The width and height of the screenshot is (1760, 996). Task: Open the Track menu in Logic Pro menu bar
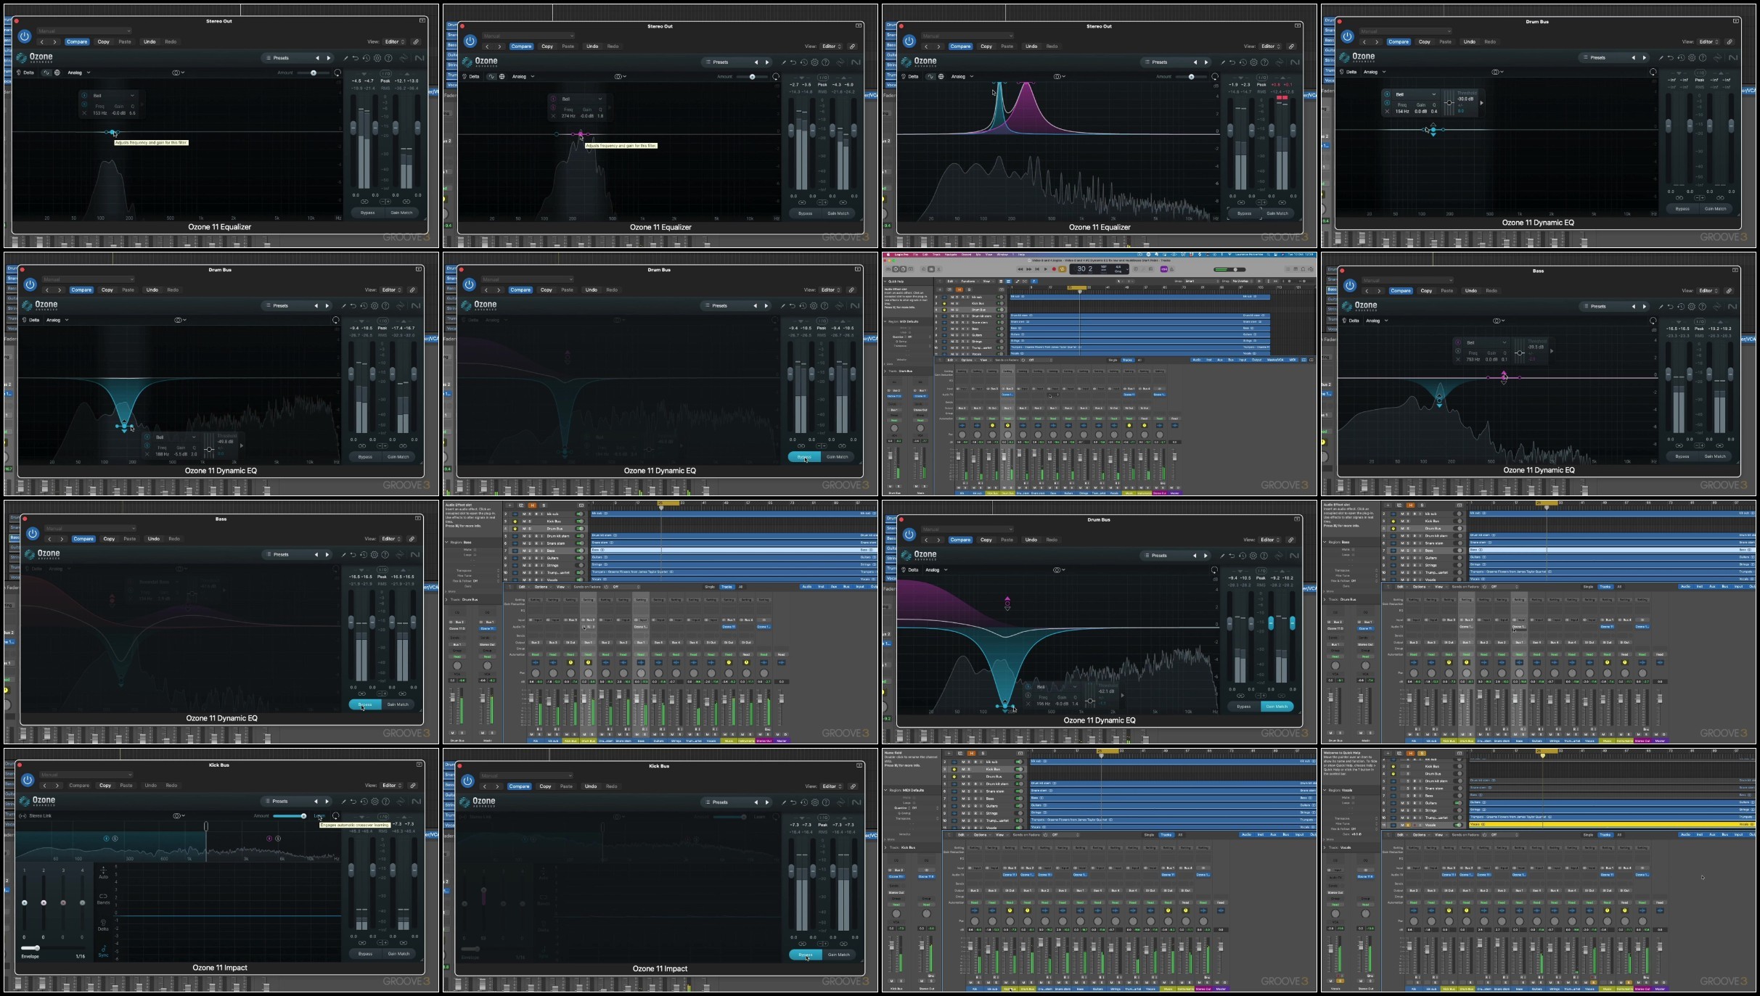936,255
